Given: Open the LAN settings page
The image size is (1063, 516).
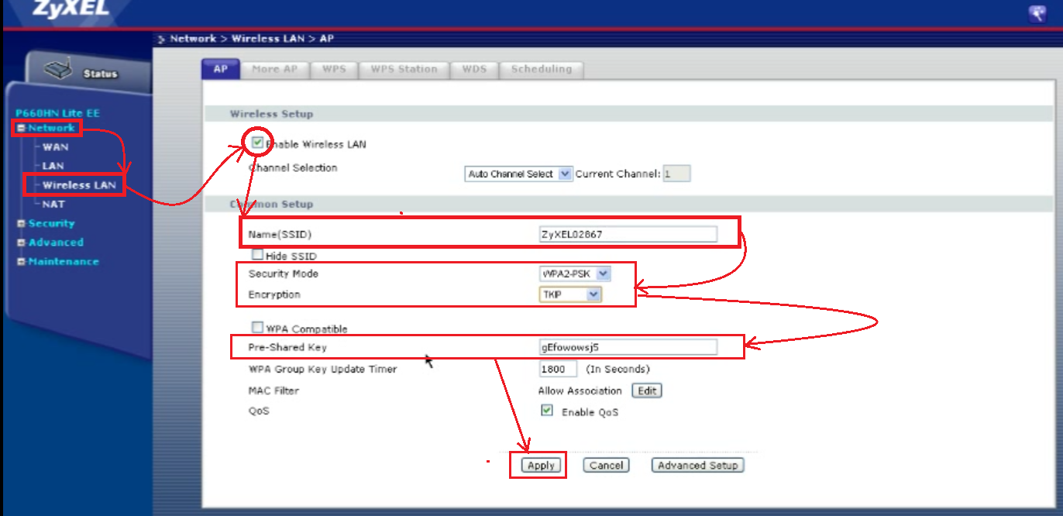Looking at the screenshot, I should (x=53, y=166).
